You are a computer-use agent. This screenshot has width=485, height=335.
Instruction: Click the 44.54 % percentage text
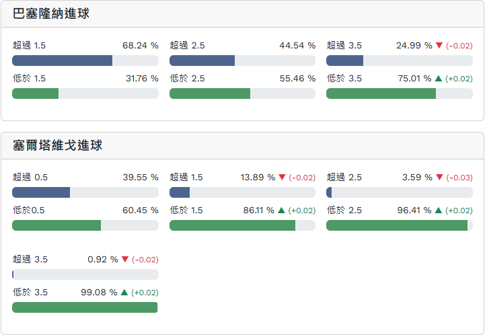coord(297,46)
